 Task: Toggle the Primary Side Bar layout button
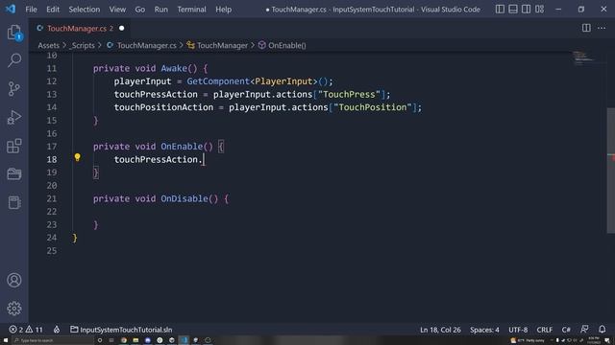tap(500, 9)
